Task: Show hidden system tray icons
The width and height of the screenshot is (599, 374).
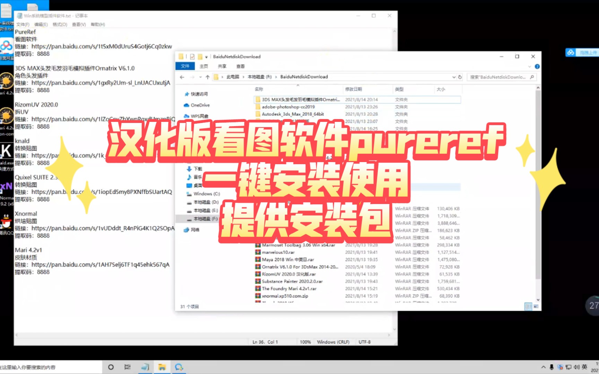Action: pos(543,367)
